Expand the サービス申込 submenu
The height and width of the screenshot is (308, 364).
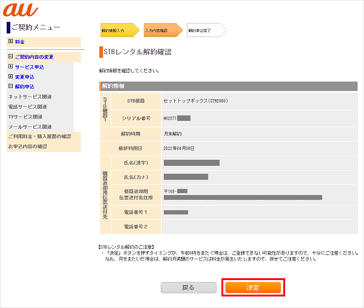(x=10, y=67)
